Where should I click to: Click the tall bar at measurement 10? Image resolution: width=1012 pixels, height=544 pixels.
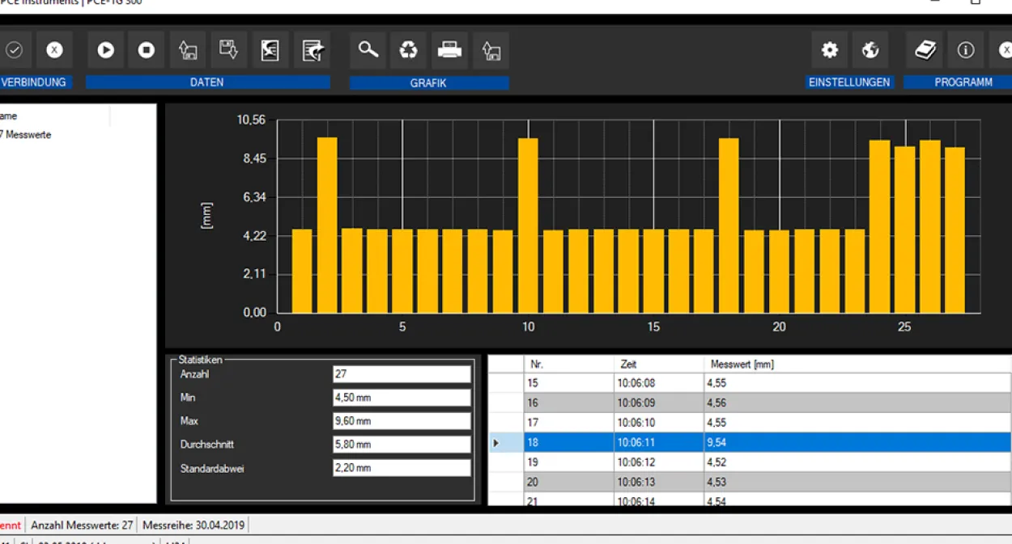(528, 226)
